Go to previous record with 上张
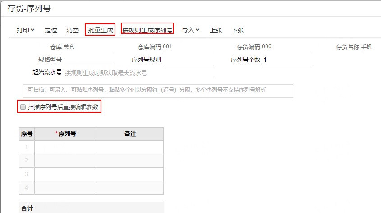The image size is (381, 213). (x=216, y=30)
